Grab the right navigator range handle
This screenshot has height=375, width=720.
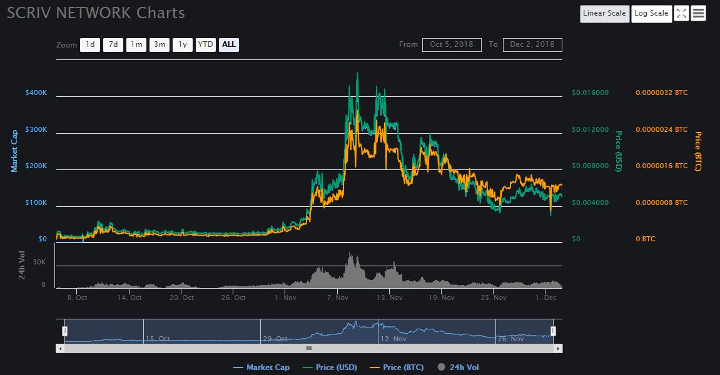pos(554,331)
